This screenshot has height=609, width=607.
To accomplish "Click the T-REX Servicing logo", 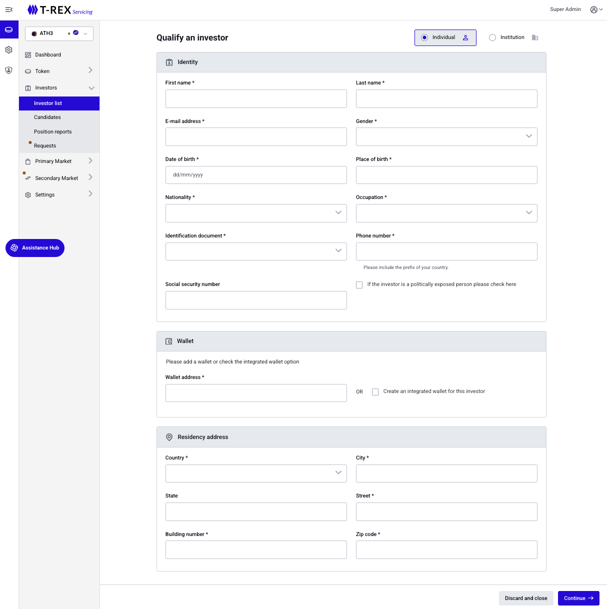I will 60,10.
